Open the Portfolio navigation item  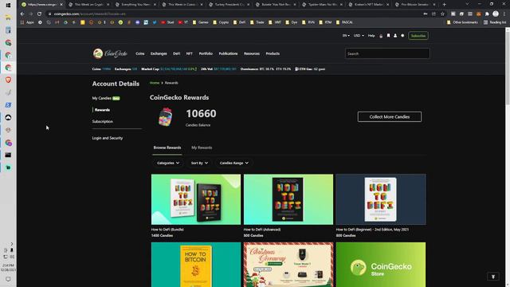coord(206,53)
